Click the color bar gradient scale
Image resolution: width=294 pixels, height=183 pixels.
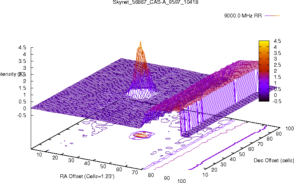click(264, 71)
